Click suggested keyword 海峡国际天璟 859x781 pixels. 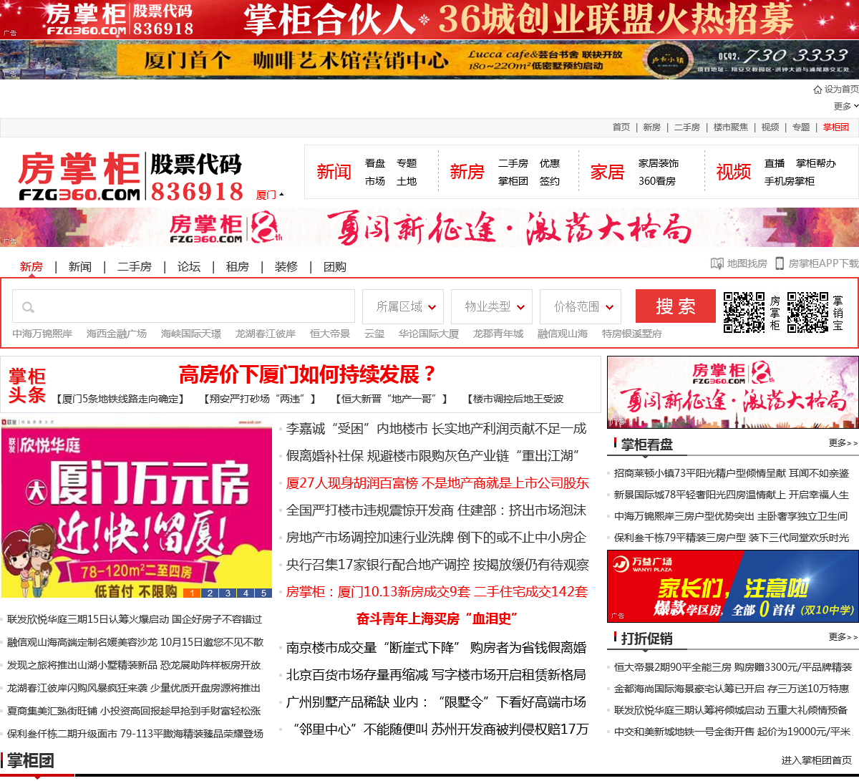point(191,334)
